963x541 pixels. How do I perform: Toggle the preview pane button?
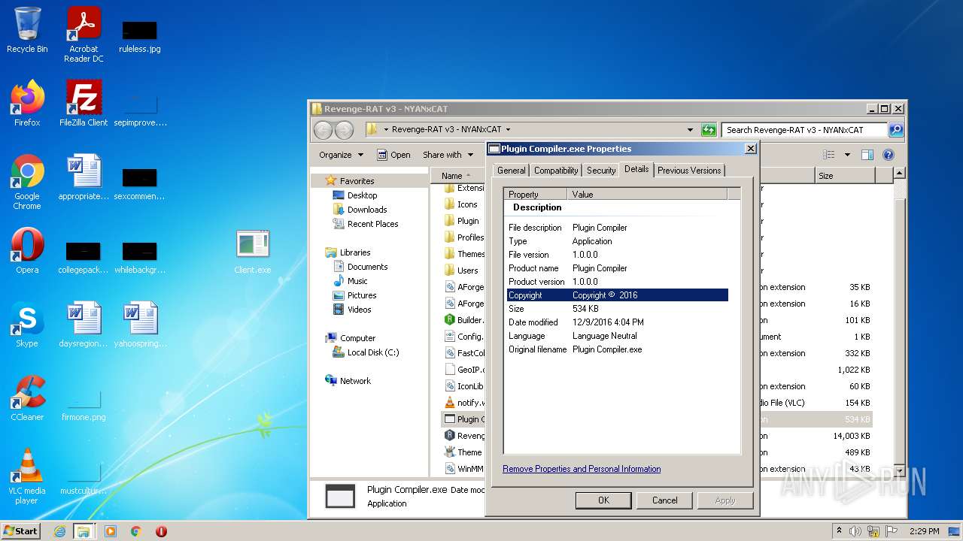pyautogui.click(x=867, y=155)
